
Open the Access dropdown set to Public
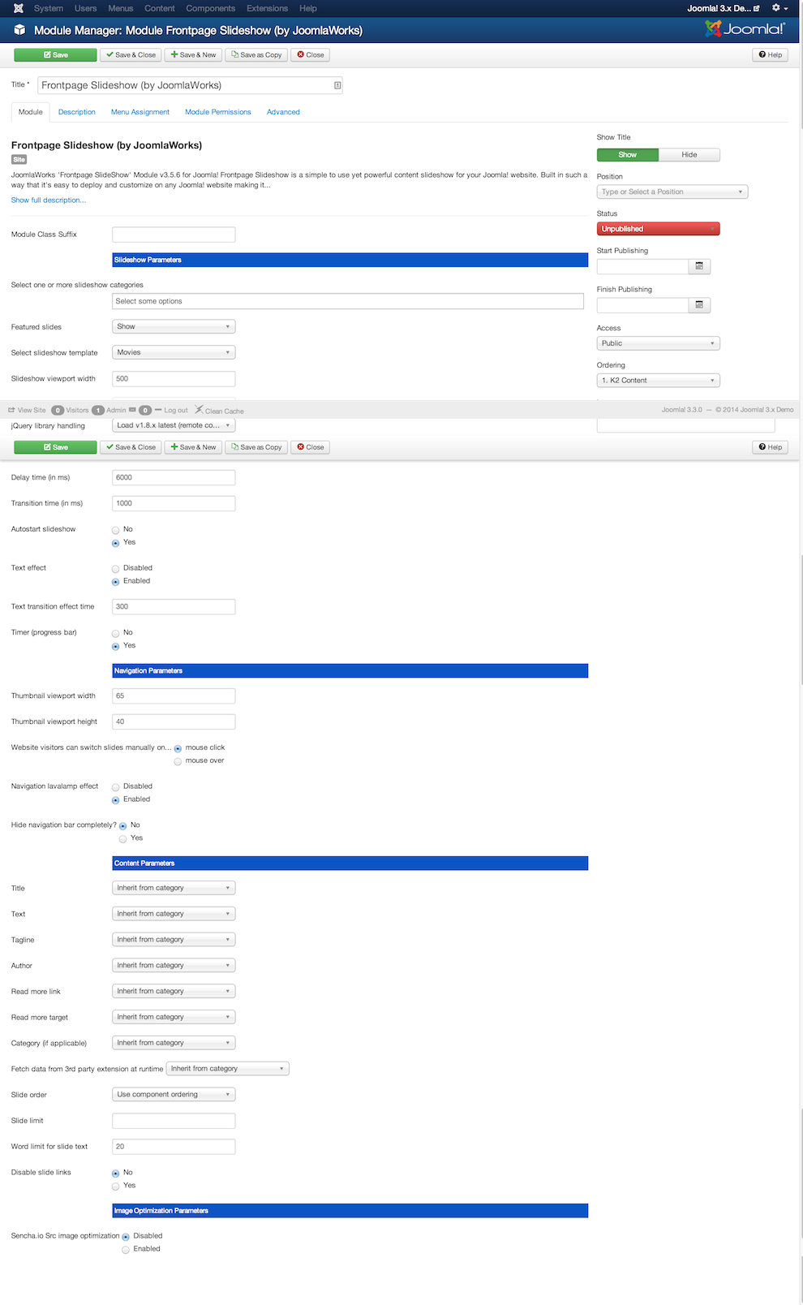[x=659, y=343]
